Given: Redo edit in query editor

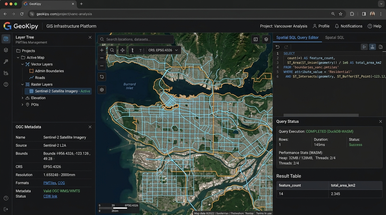Looking at the screenshot, I should point(286,47).
